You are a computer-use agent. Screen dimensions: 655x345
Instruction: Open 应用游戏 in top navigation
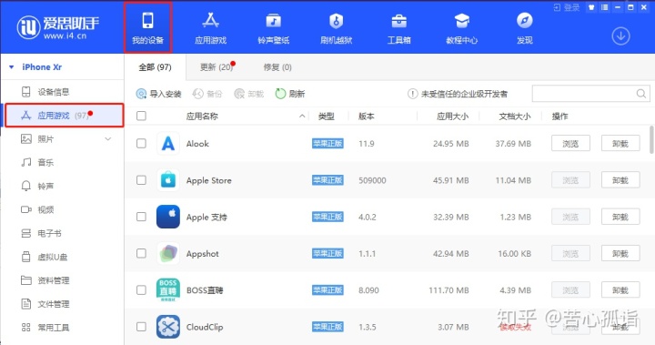210,27
